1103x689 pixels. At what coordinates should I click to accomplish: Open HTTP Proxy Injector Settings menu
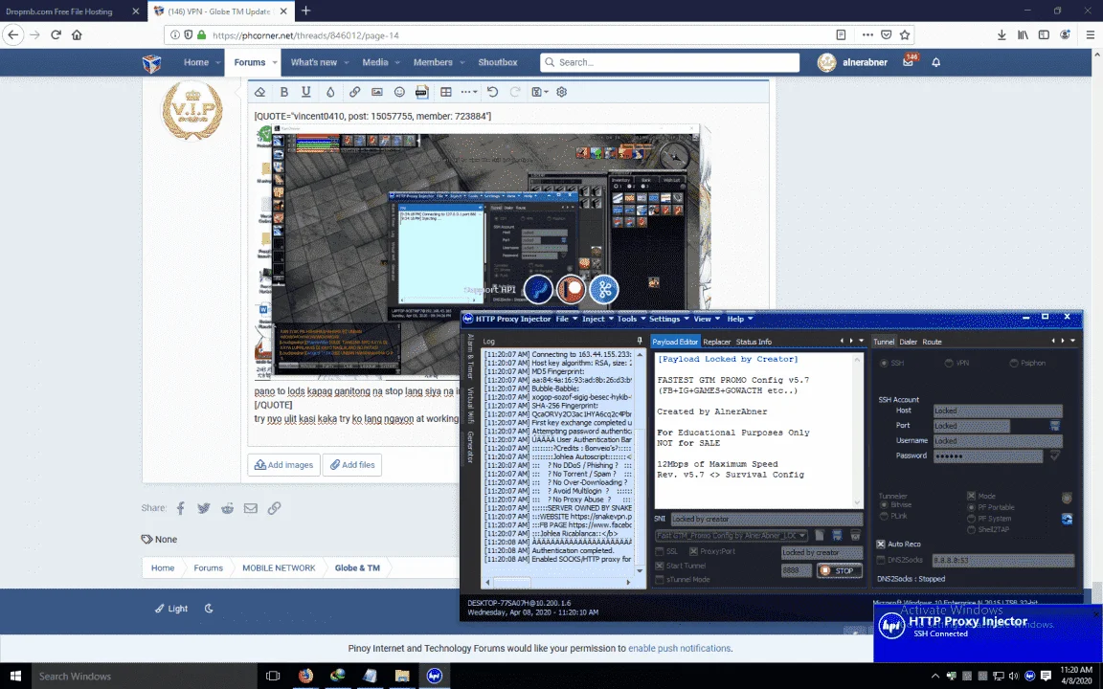click(x=668, y=320)
